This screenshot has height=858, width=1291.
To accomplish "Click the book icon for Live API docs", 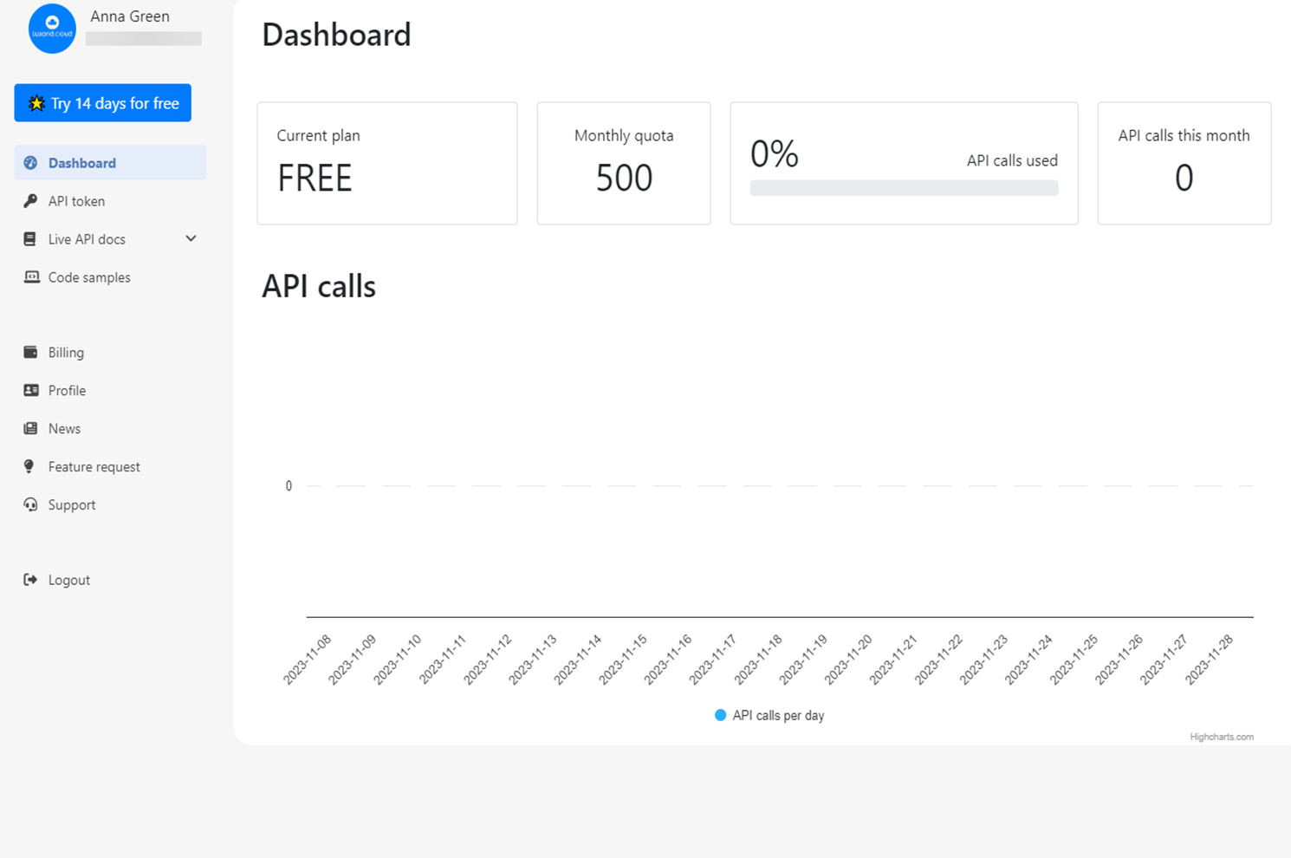I will [31, 238].
